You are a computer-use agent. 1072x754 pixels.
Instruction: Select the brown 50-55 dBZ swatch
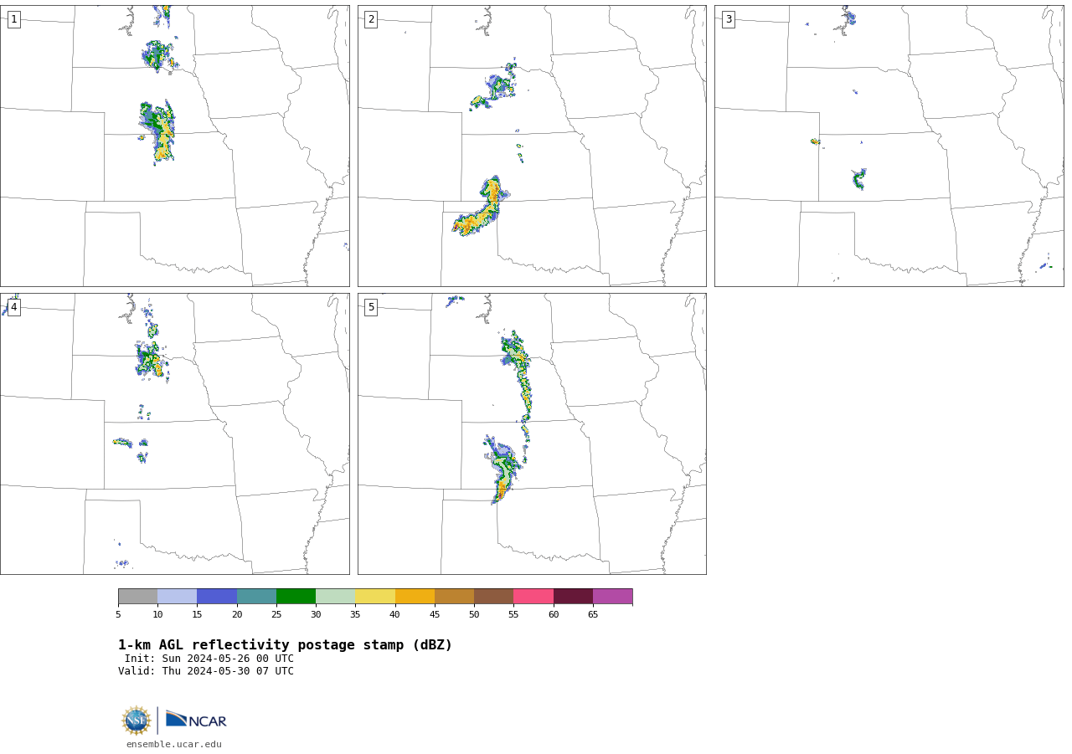[x=493, y=596]
